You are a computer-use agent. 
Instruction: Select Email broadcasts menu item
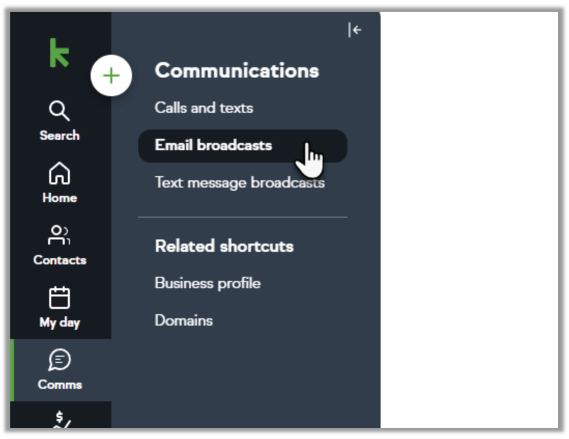tap(213, 145)
